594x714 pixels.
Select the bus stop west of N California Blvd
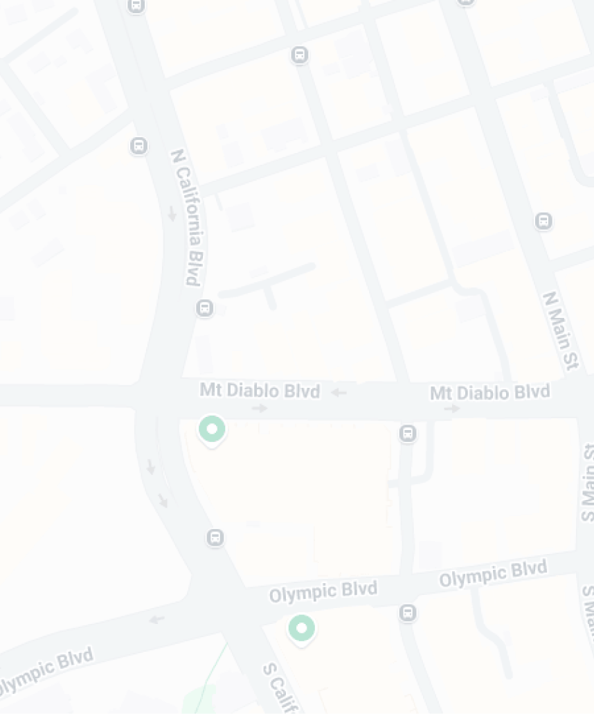(x=139, y=145)
